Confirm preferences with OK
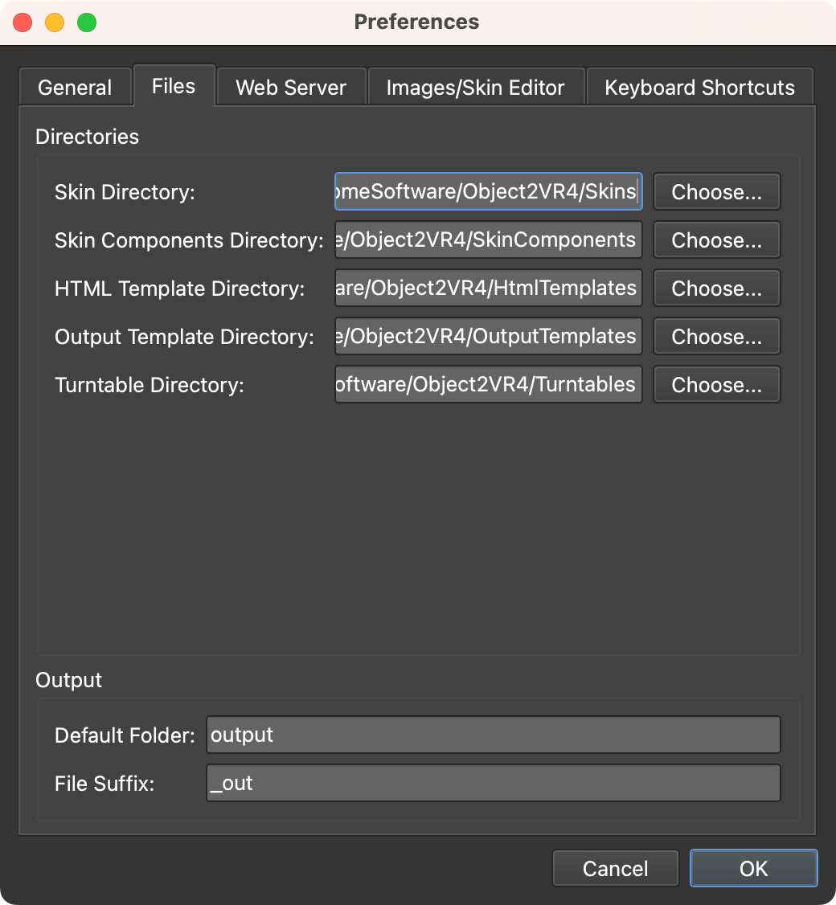Screen dimensions: 836x905 coord(753,868)
